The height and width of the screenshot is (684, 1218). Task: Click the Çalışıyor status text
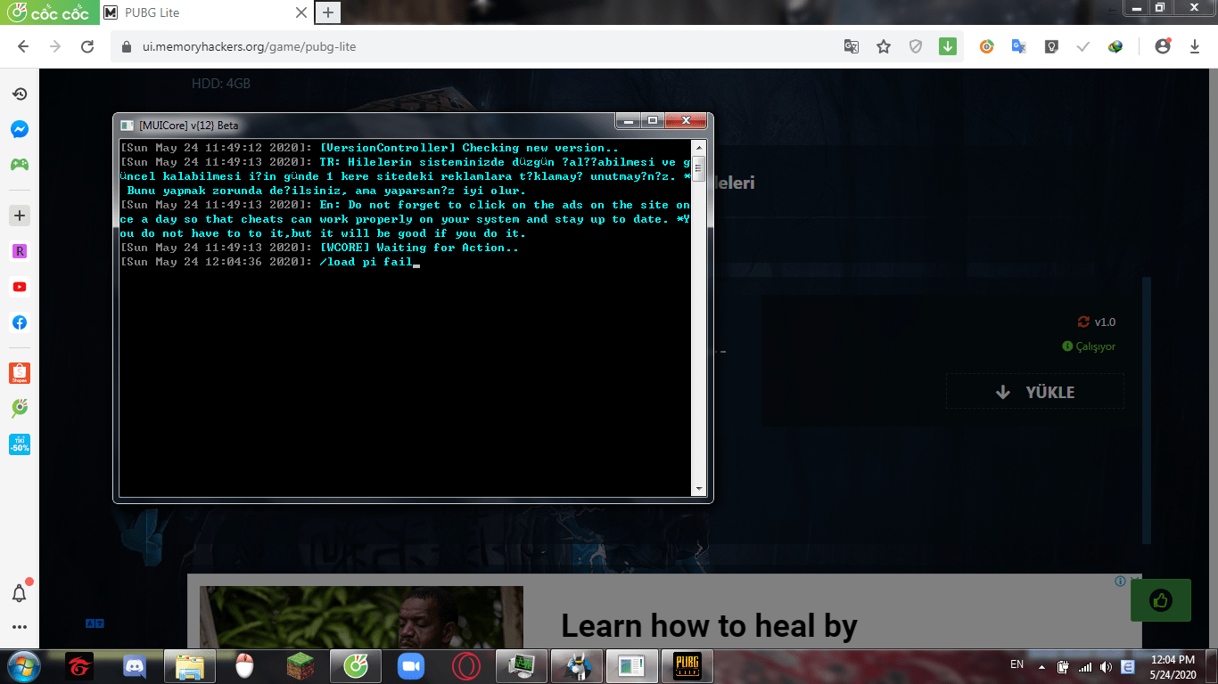click(1095, 346)
